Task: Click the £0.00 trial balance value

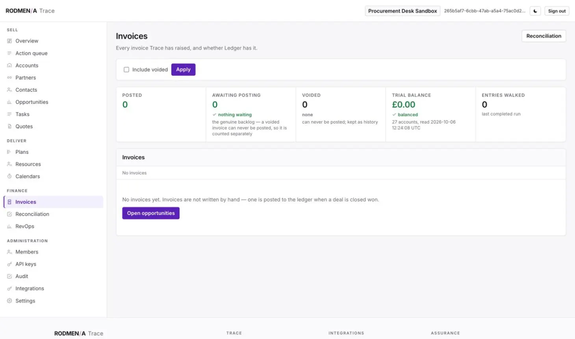Action: point(404,105)
